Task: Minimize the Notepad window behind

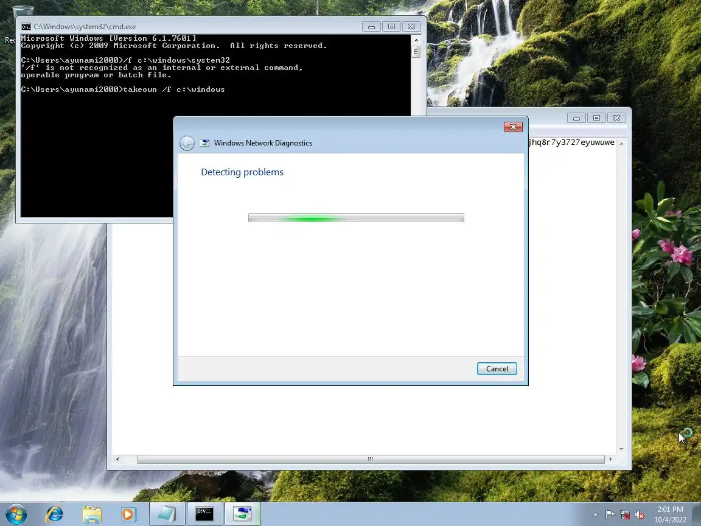Action: tap(576, 118)
